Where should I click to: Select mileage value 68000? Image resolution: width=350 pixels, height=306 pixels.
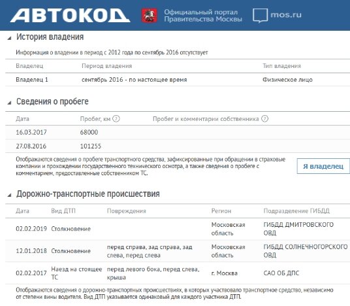pyautogui.click(x=89, y=132)
